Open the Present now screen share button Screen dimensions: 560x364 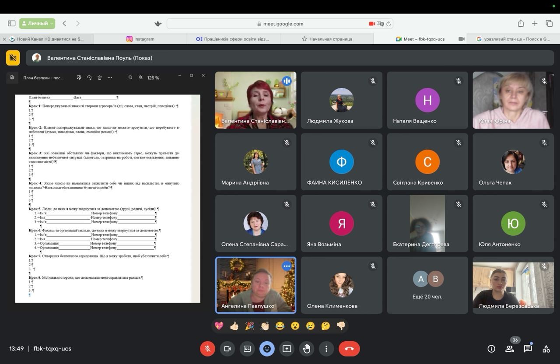click(287, 349)
